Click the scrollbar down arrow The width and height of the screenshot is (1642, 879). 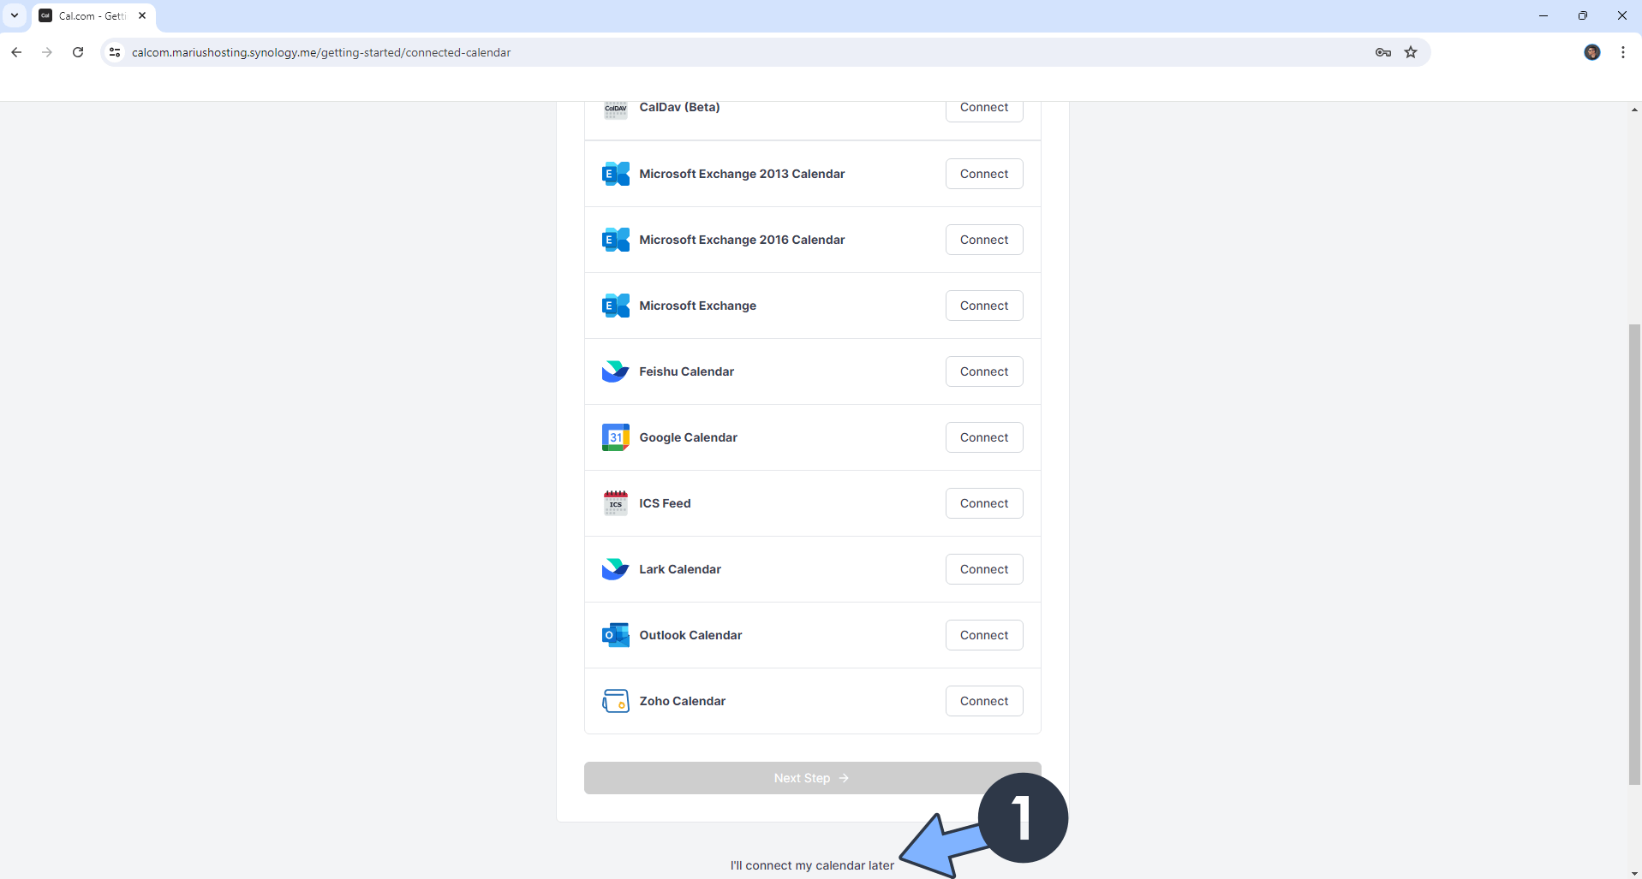click(1634, 873)
